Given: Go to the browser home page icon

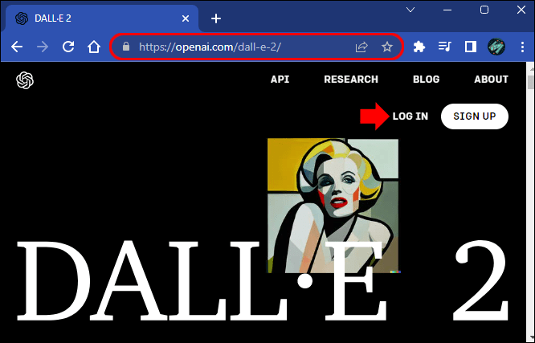Looking at the screenshot, I should (94, 47).
